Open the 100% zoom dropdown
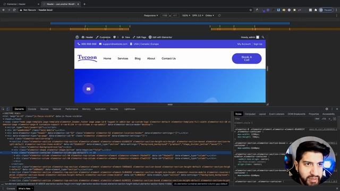The image size is (340, 191). 186,15
